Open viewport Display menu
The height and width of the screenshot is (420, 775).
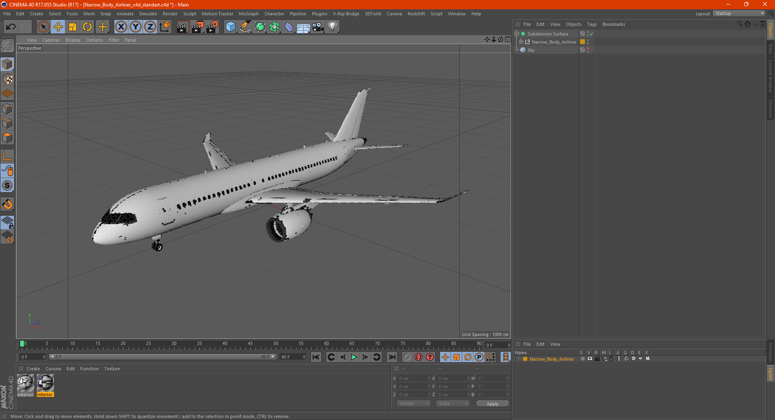pos(73,40)
